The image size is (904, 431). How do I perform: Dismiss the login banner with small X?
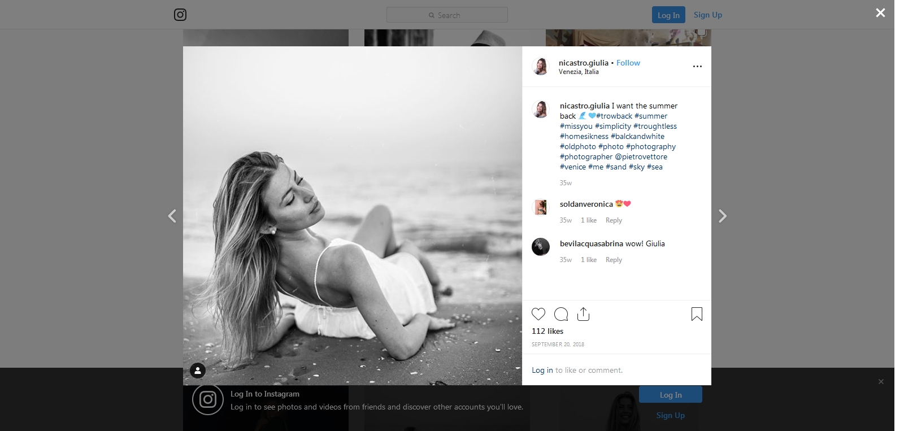coord(881,382)
